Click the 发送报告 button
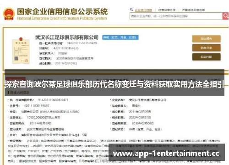The height and width of the screenshot is (165, 229). point(207,39)
